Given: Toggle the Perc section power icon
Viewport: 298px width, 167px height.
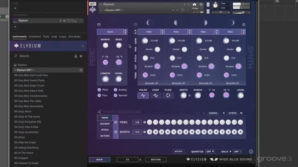Looking at the screenshot, I should click(x=99, y=25).
